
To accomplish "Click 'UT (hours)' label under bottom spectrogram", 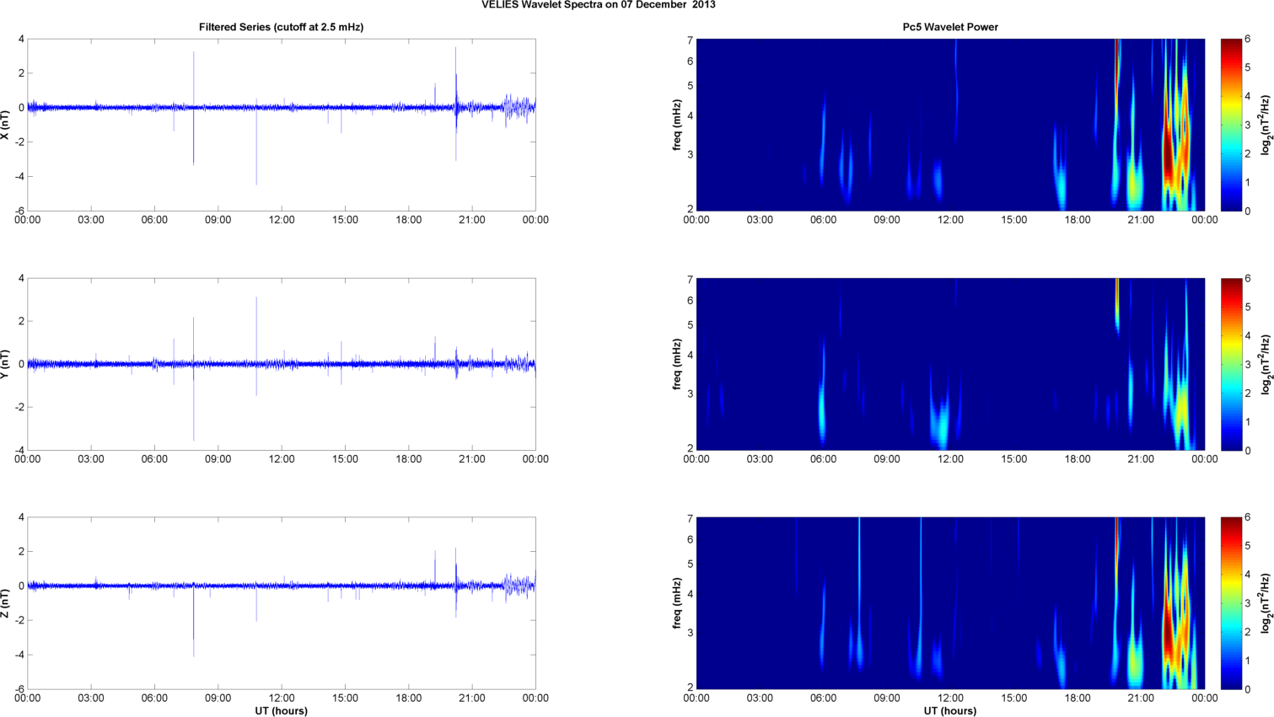I will [x=950, y=711].
